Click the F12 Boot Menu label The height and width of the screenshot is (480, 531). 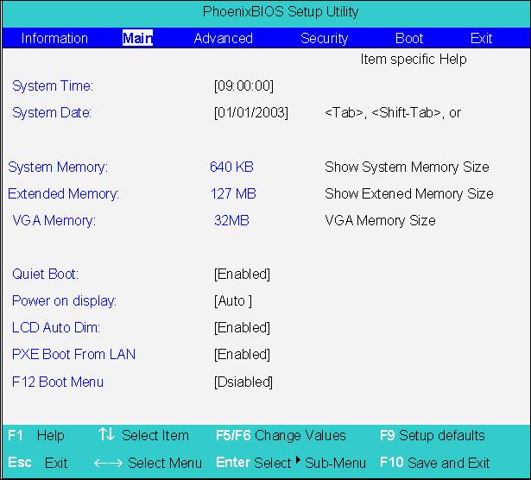[x=58, y=382]
